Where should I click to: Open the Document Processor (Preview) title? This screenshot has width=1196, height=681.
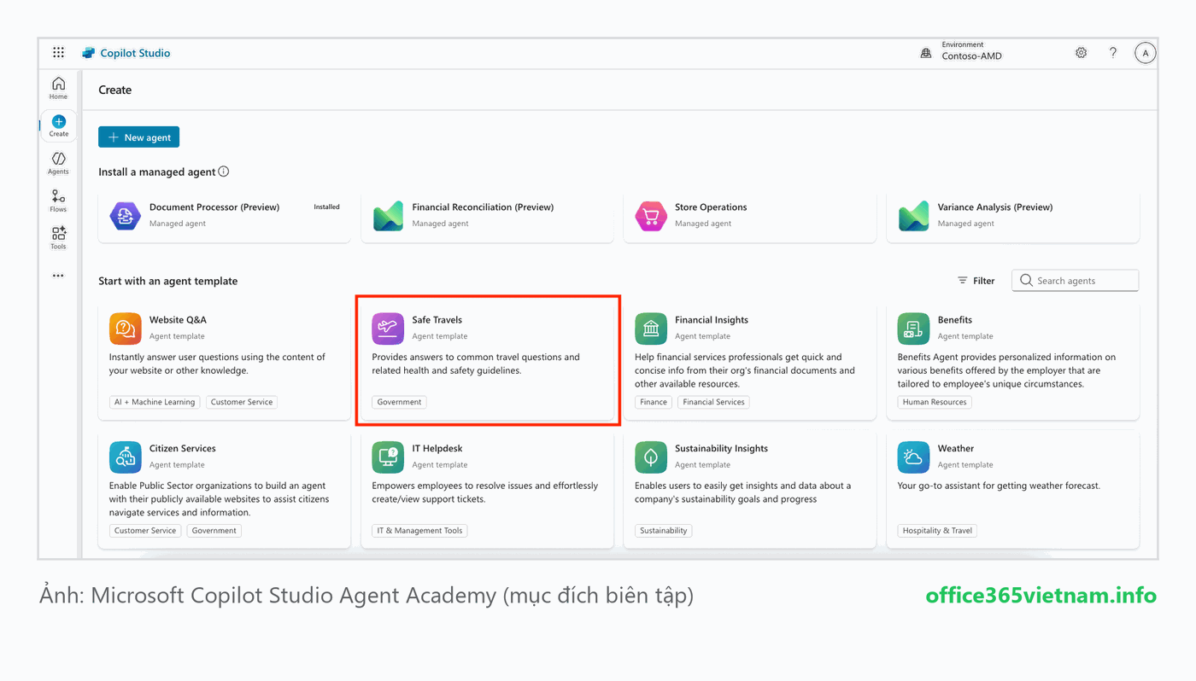click(214, 207)
